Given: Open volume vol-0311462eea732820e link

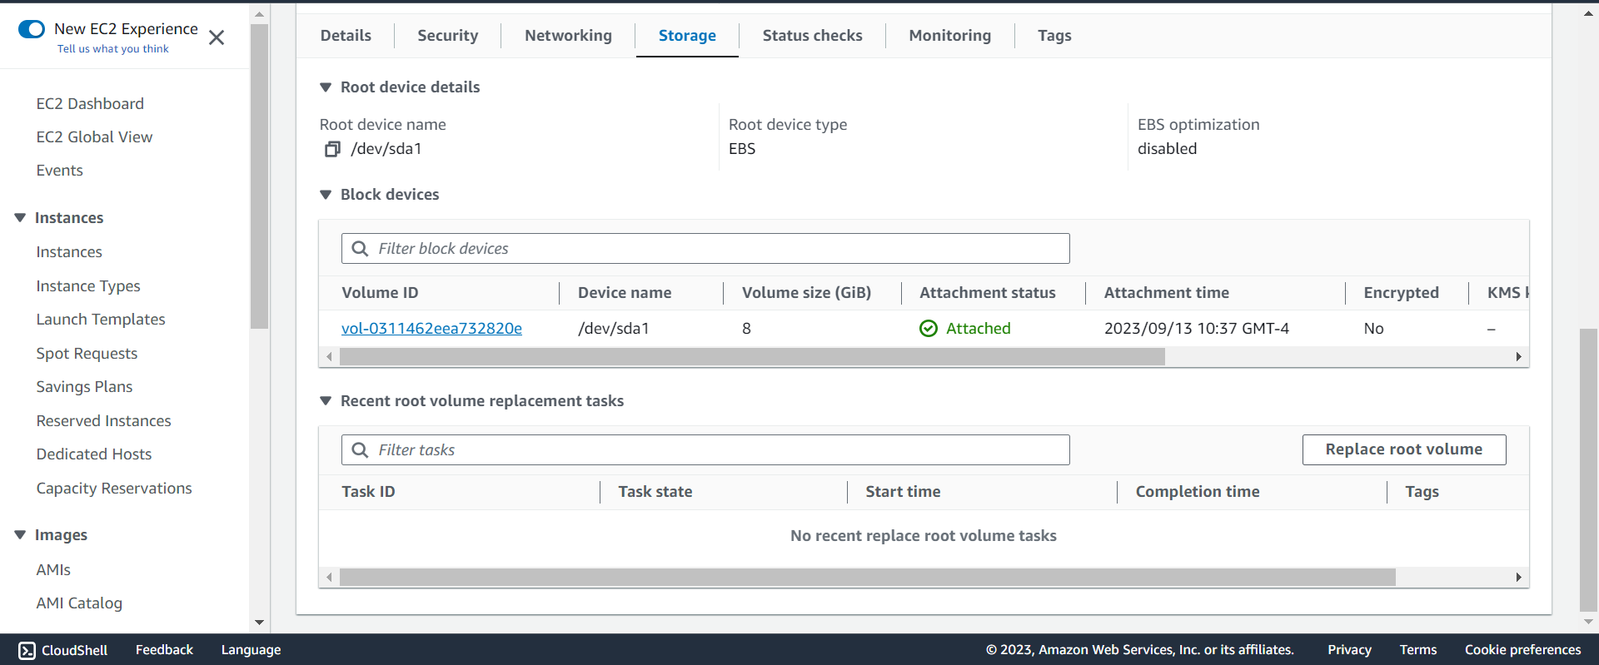Looking at the screenshot, I should tap(431, 329).
